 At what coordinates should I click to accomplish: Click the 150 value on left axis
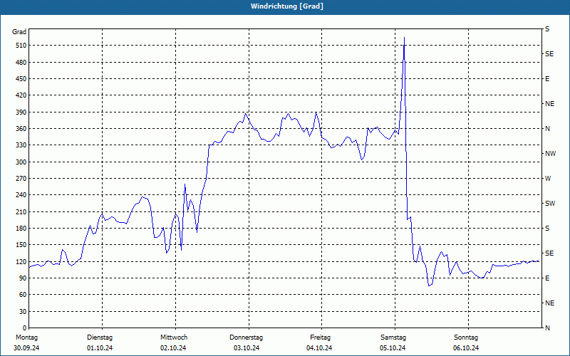(21, 244)
